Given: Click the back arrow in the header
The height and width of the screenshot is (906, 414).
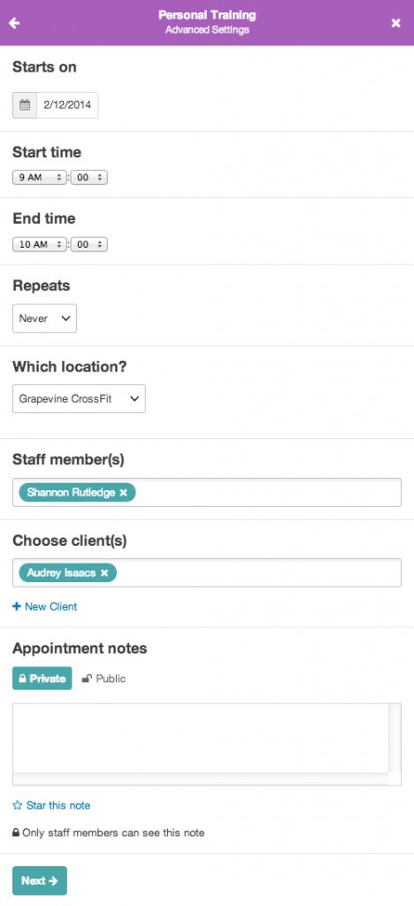Looking at the screenshot, I should (14, 23).
